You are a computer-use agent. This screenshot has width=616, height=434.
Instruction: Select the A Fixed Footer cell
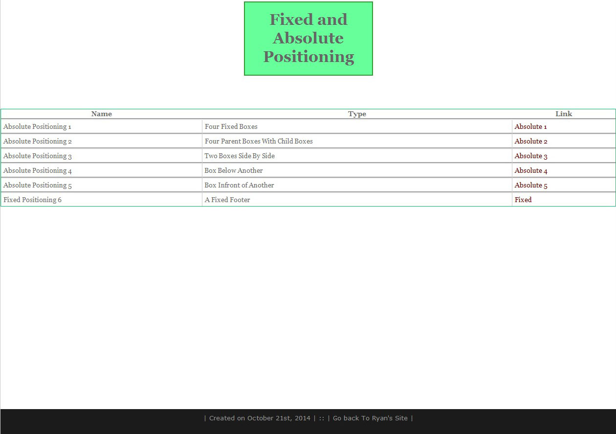coord(227,200)
